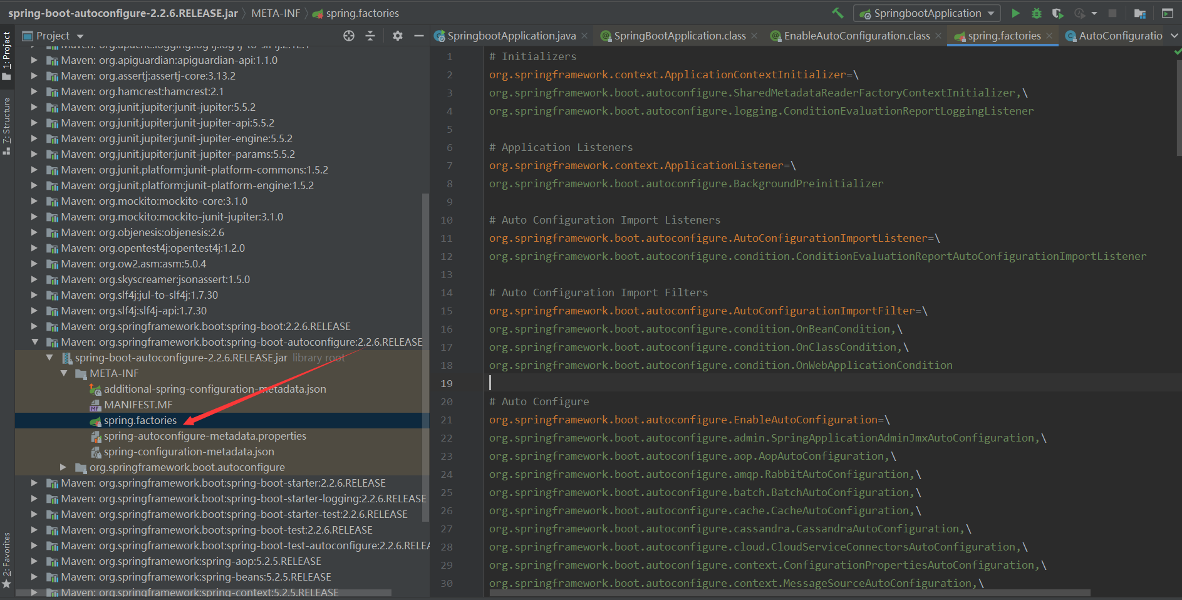The width and height of the screenshot is (1182, 600).
Task: Collapse all nodes in Project panel
Action: click(370, 36)
